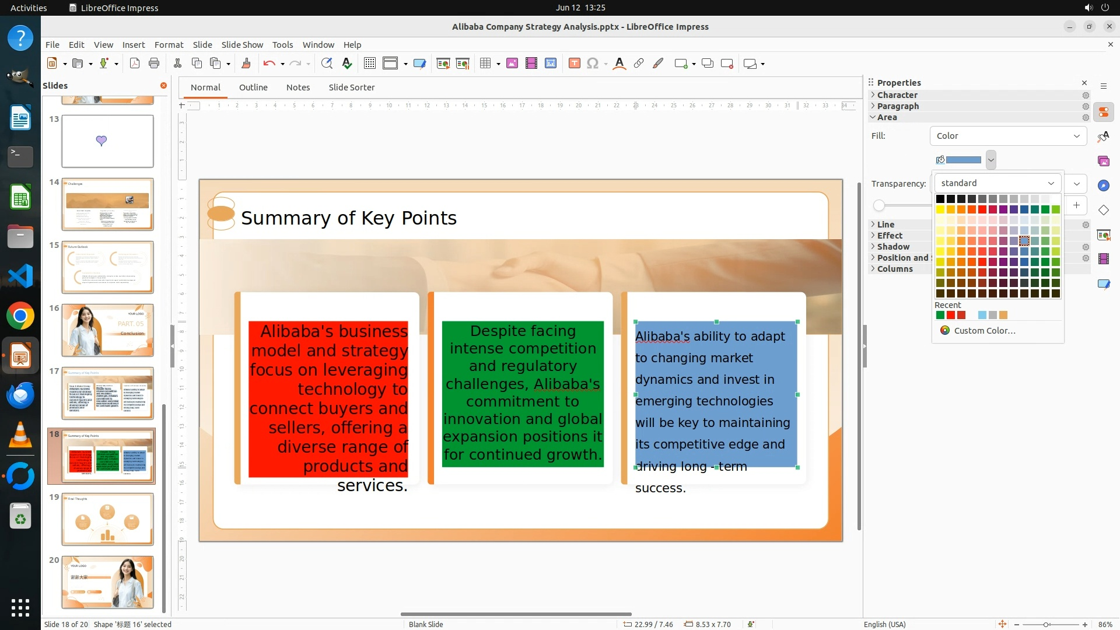Insert a table from toolbar
1120x630 pixels.
point(485,64)
